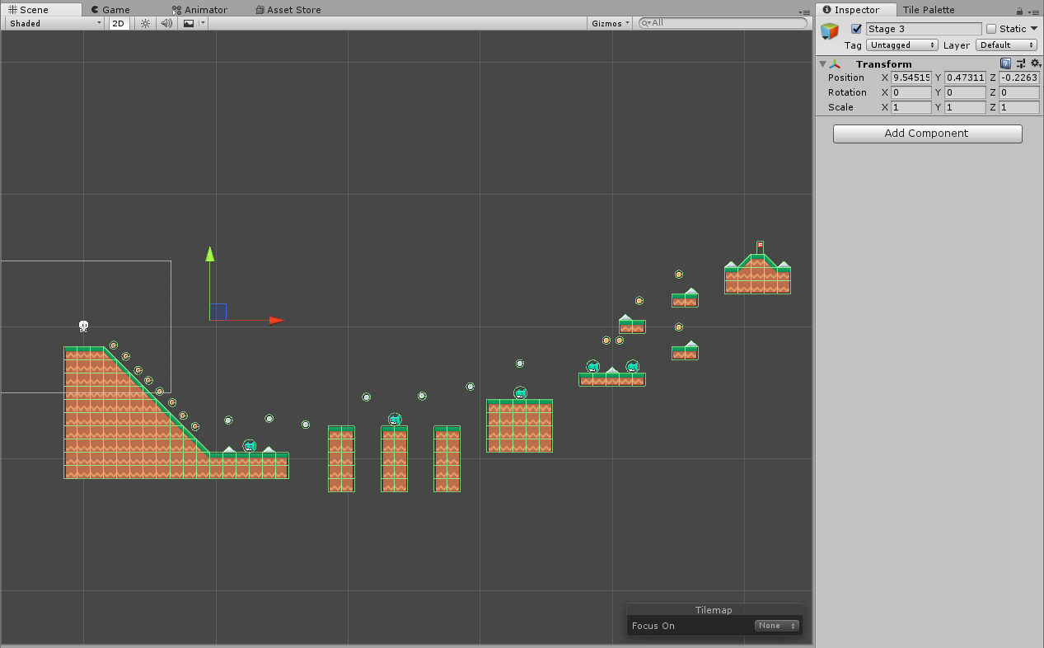Toggle scene lighting sun icon
Image resolution: width=1044 pixels, height=648 pixels.
click(145, 23)
